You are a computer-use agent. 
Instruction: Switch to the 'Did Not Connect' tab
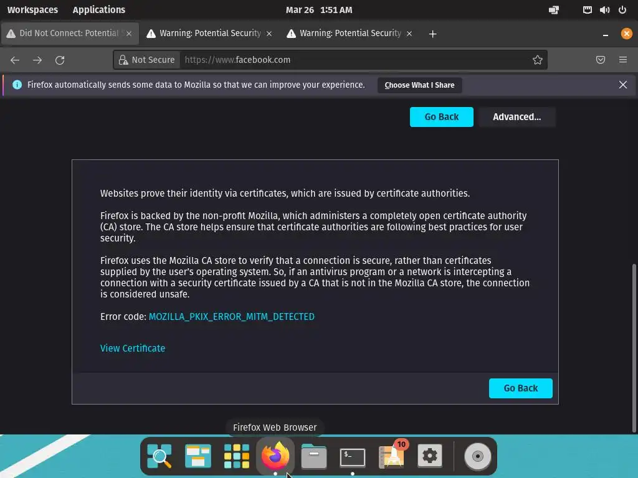70,34
